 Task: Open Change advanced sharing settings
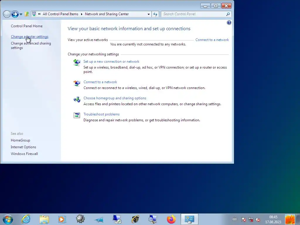click(x=31, y=45)
